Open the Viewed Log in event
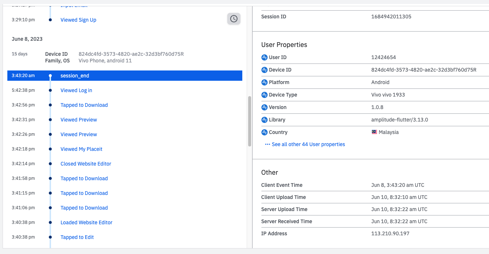This screenshot has width=489, height=254. point(76,90)
